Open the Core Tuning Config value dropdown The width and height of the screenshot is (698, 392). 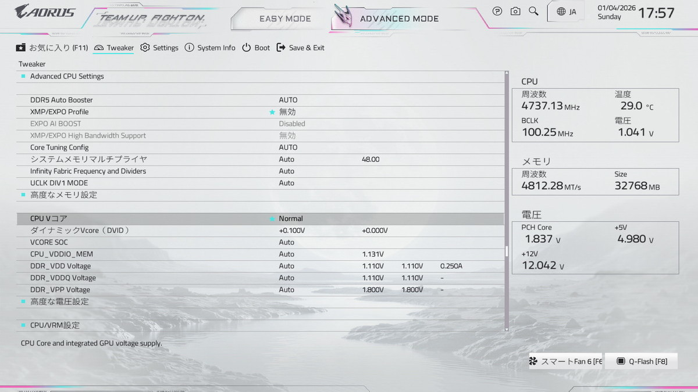288,148
